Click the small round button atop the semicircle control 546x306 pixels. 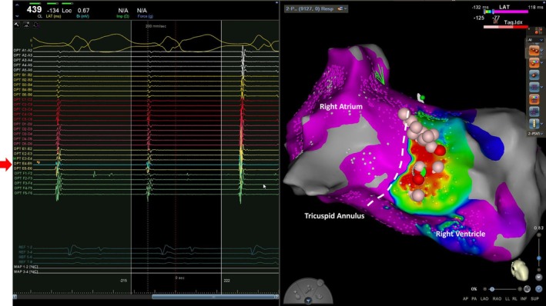coord(320,283)
